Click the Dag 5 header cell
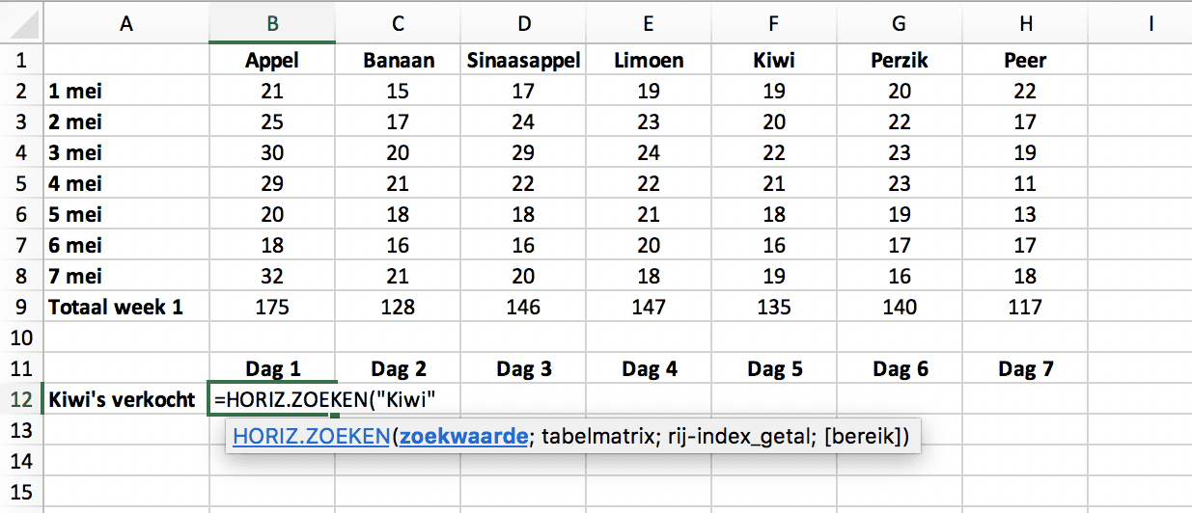Screen dimensions: 1192x513 click(x=774, y=367)
